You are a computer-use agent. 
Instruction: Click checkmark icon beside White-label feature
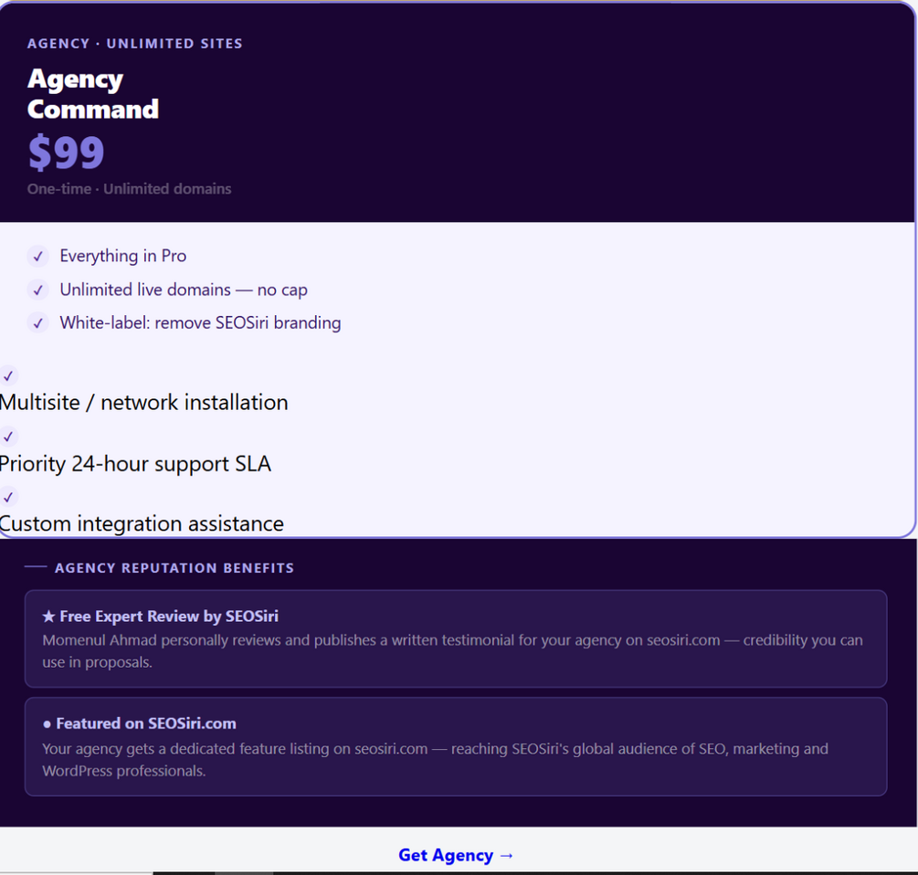[38, 323]
